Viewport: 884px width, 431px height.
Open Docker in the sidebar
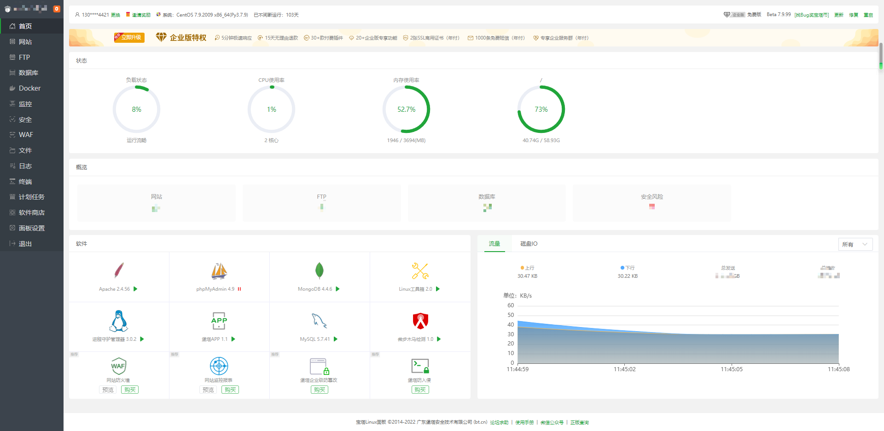point(32,88)
